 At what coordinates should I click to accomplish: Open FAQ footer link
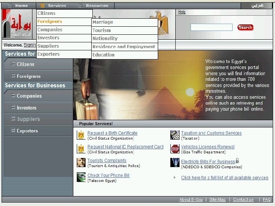point(267,200)
